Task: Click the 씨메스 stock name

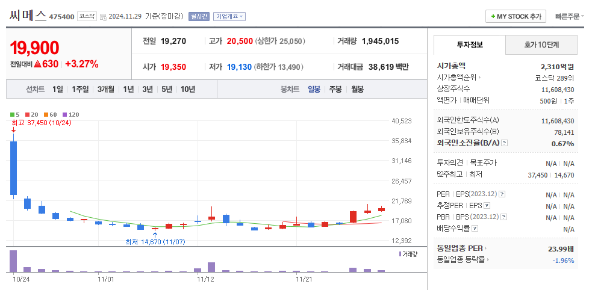Action: tap(28, 16)
